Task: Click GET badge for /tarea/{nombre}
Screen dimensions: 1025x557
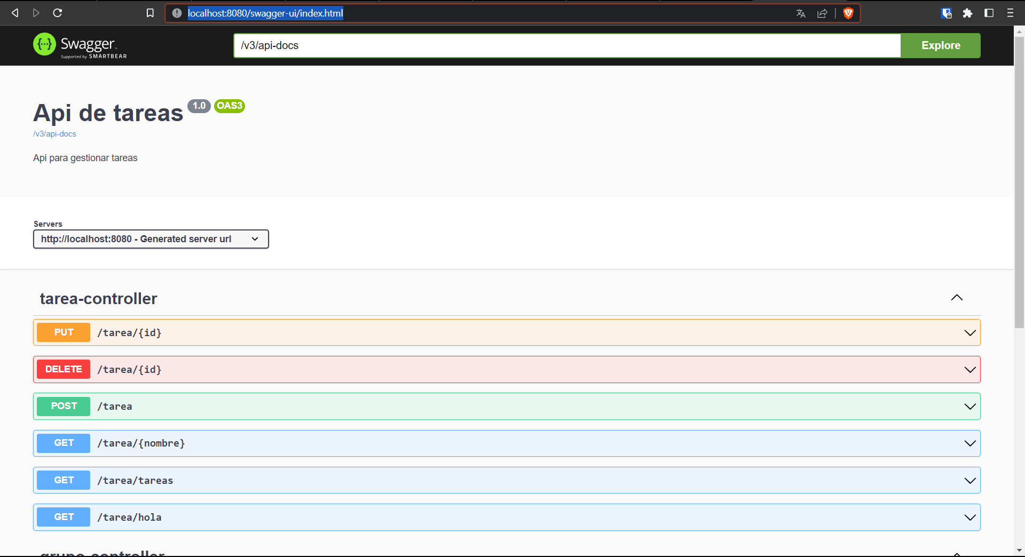Action: tap(64, 443)
